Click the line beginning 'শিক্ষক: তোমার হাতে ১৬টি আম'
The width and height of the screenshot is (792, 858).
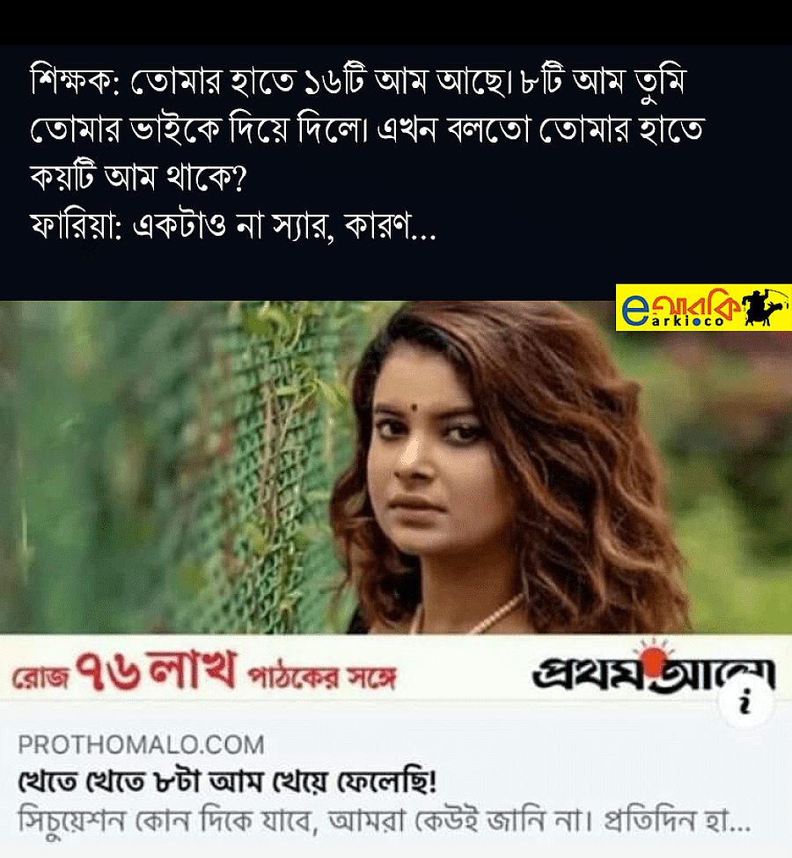coord(358,82)
